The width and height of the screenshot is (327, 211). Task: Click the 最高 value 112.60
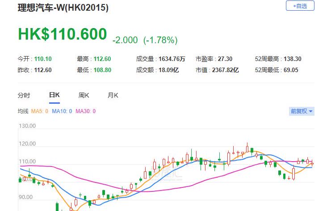[102, 59]
